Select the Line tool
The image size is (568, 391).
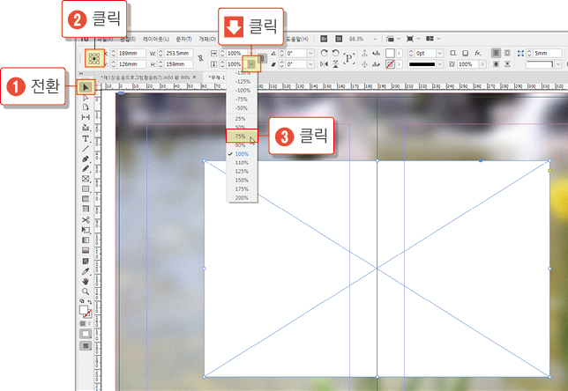click(x=86, y=148)
